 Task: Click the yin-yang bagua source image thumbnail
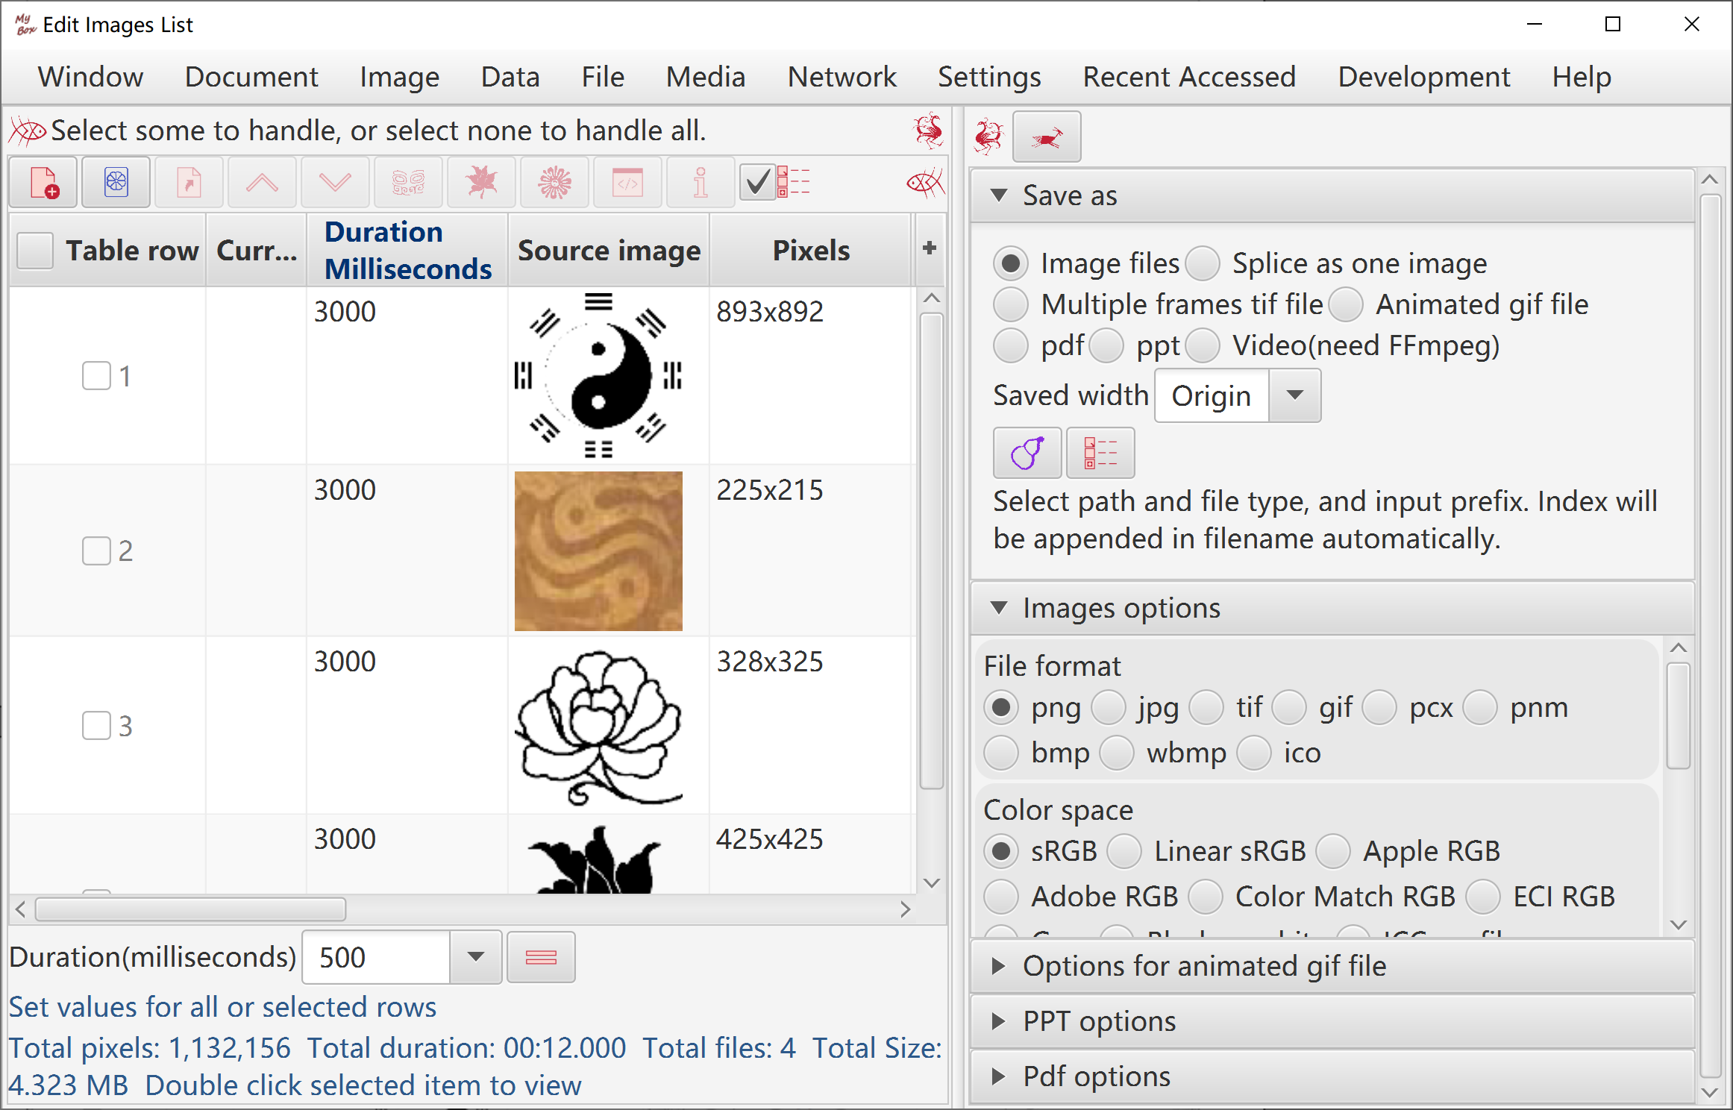598,375
